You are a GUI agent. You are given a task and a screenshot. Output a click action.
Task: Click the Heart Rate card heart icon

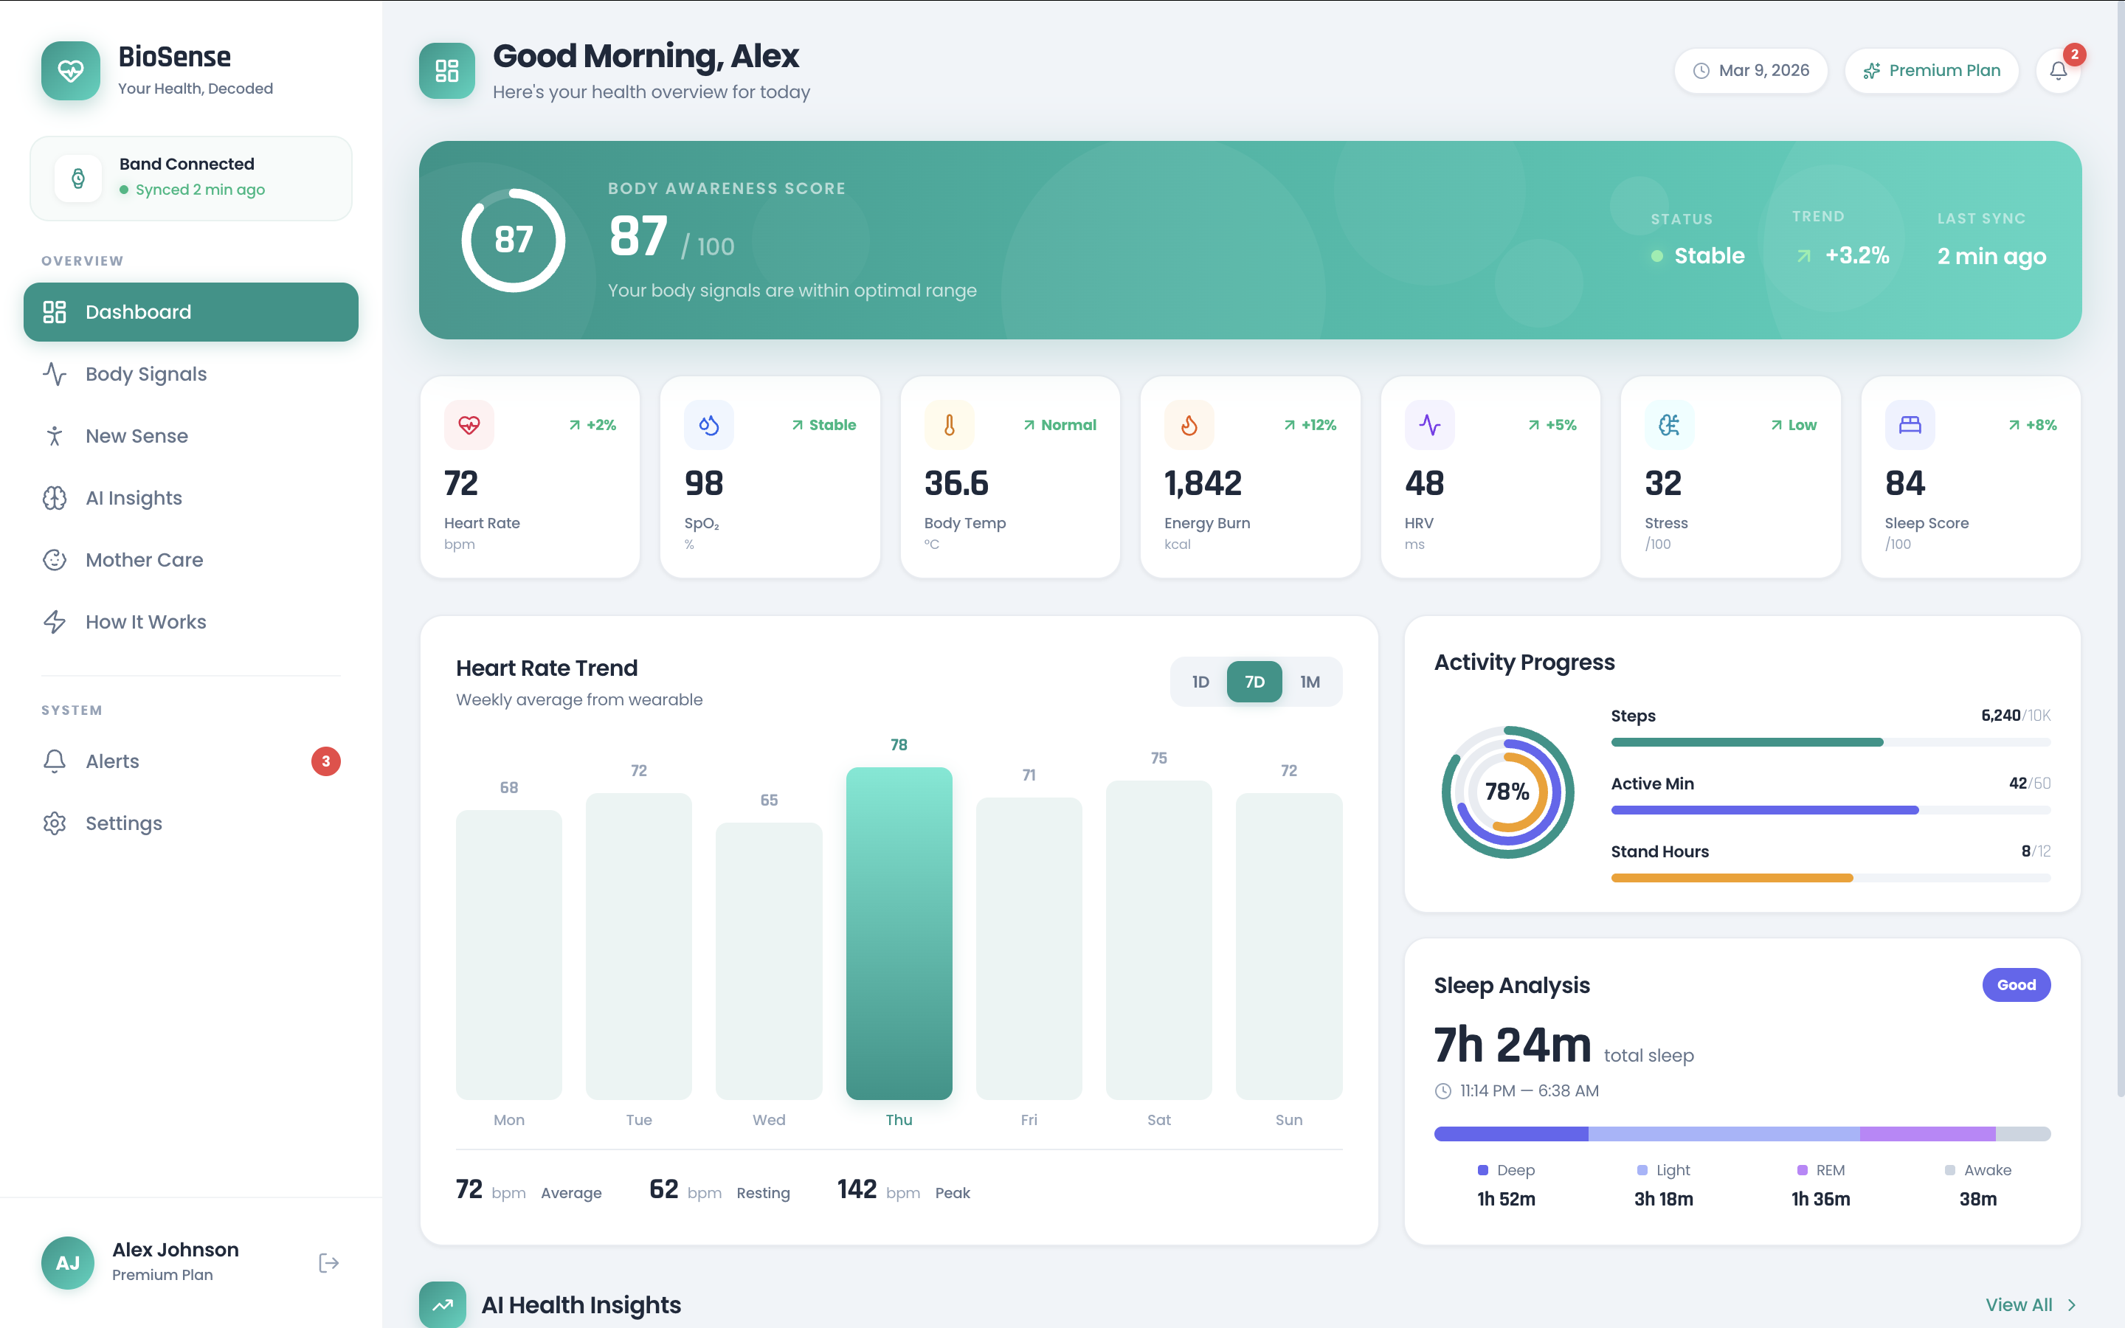pyautogui.click(x=469, y=425)
